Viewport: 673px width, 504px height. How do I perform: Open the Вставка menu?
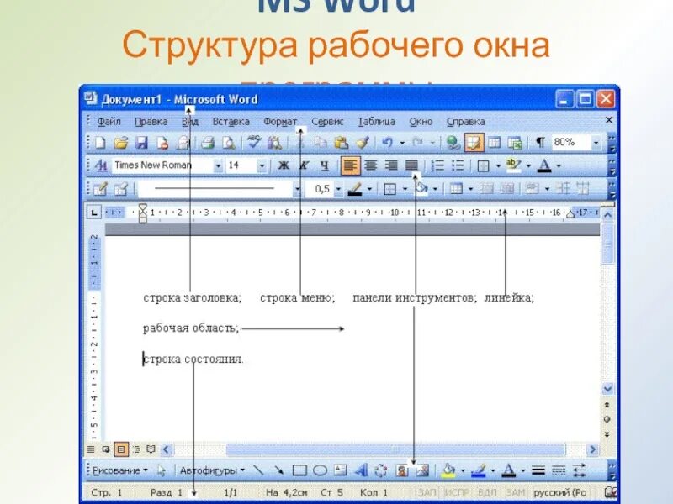click(x=231, y=122)
